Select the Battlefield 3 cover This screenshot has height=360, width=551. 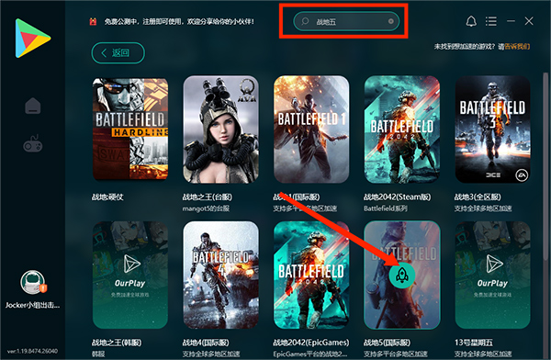coord(492,129)
